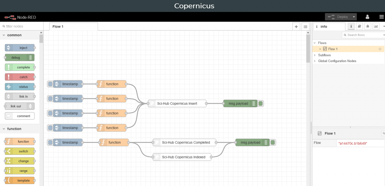The height and width of the screenshot is (186, 385).
Task: Click the filter nodes search field
Action: 22,26
